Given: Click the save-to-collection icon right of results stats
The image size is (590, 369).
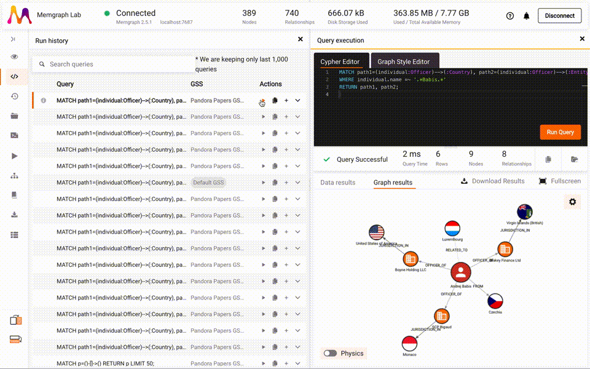Looking at the screenshot, I should (x=575, y=159).
